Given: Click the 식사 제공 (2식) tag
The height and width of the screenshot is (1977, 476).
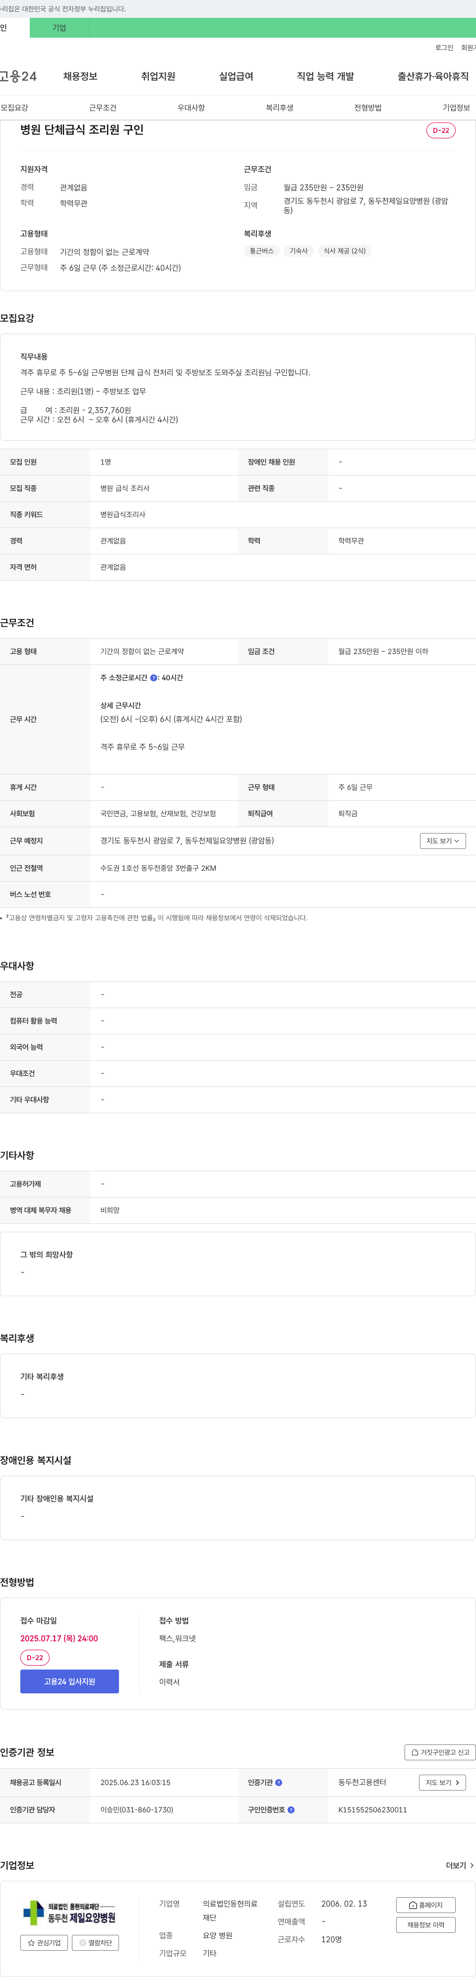Looking at the screenshot, I should point(345,251).
